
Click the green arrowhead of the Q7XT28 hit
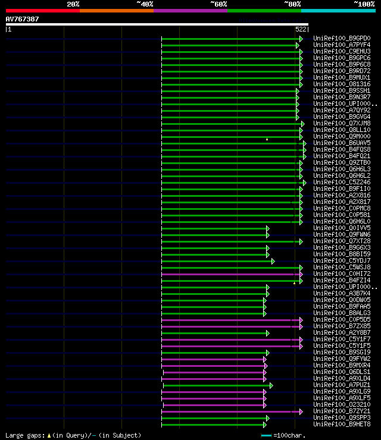click(301, 241)
